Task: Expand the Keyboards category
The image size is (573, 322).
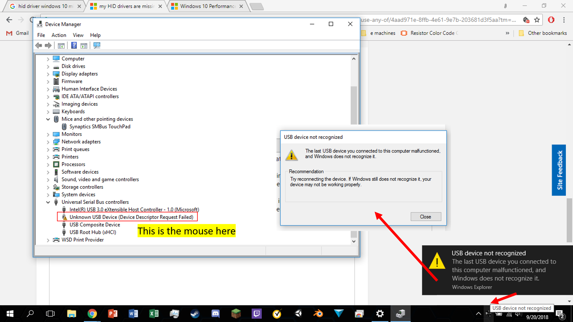Action: click(48, 112)
